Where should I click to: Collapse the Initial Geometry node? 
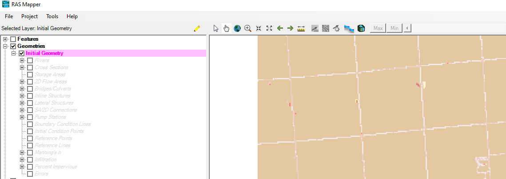click(14, 53)
